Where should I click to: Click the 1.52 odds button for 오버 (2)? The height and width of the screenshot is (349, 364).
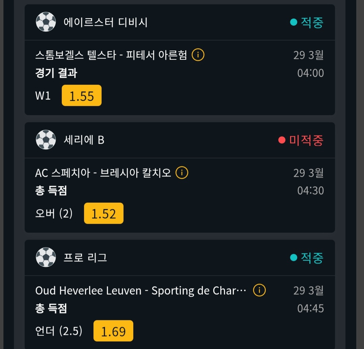[x=104, y=214]
